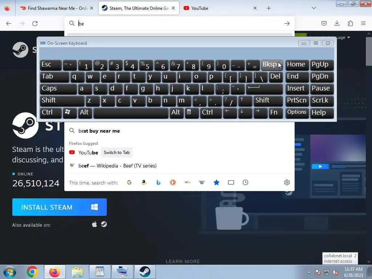Toggle the right Alt key

click(176, 113)
